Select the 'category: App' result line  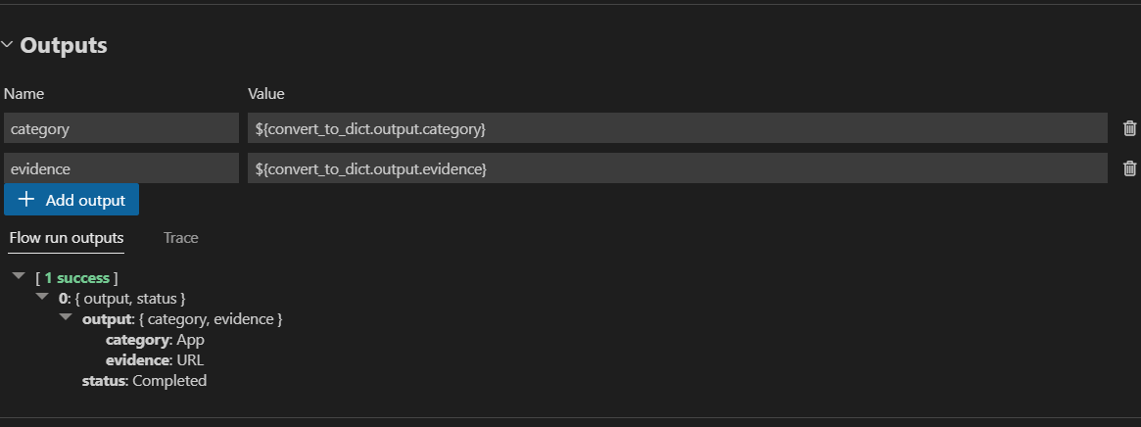[155, 340]
